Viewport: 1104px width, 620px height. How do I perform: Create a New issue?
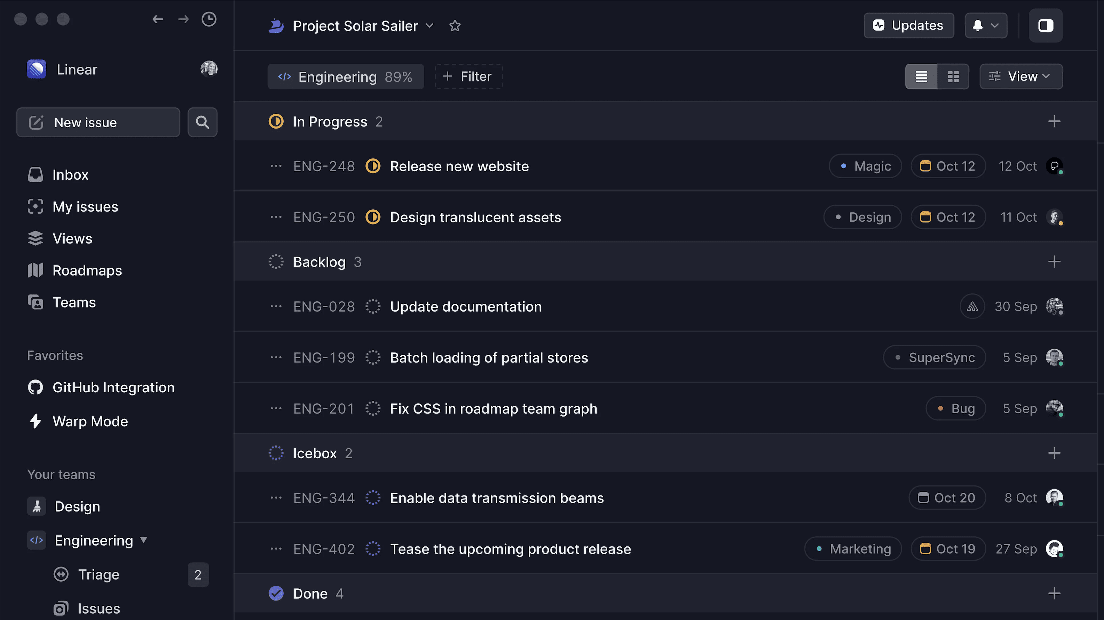pos(98,122)
